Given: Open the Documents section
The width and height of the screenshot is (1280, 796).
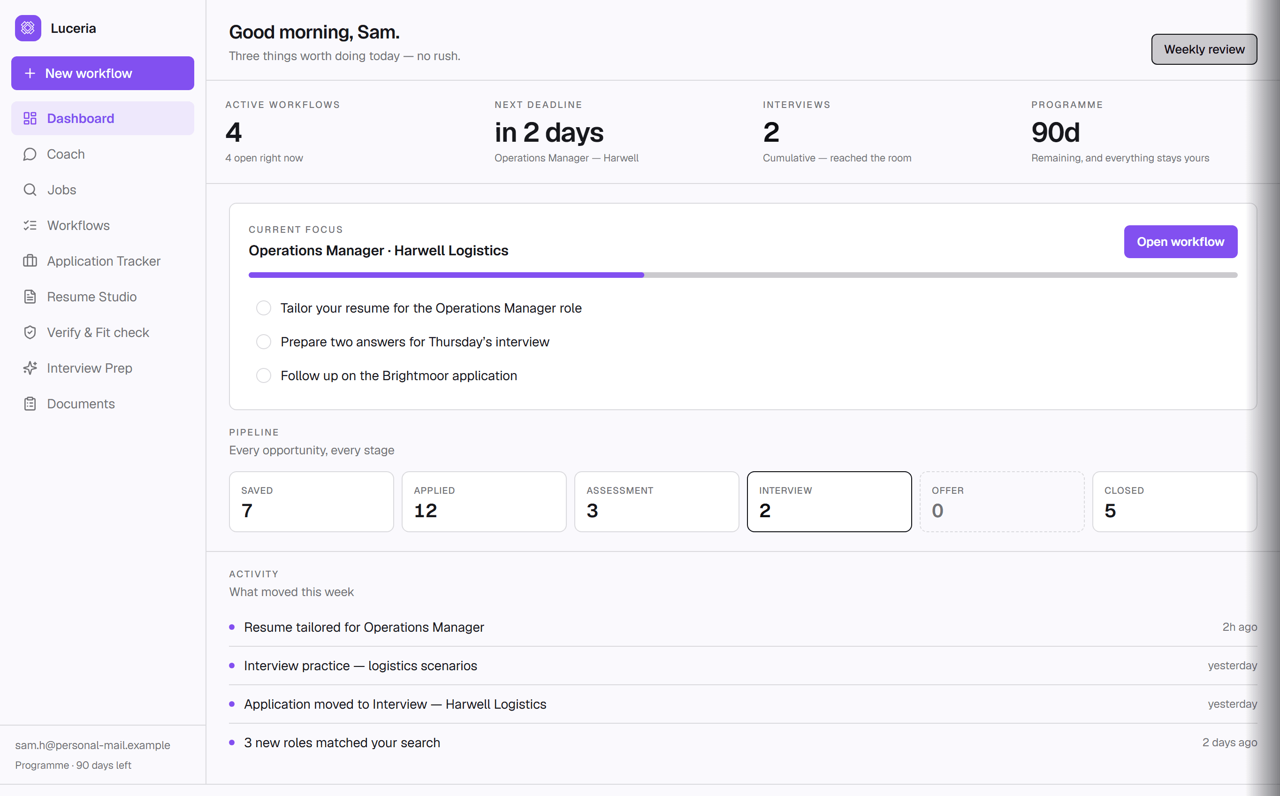Looking at the screenshot, I should tap(103, 404).
